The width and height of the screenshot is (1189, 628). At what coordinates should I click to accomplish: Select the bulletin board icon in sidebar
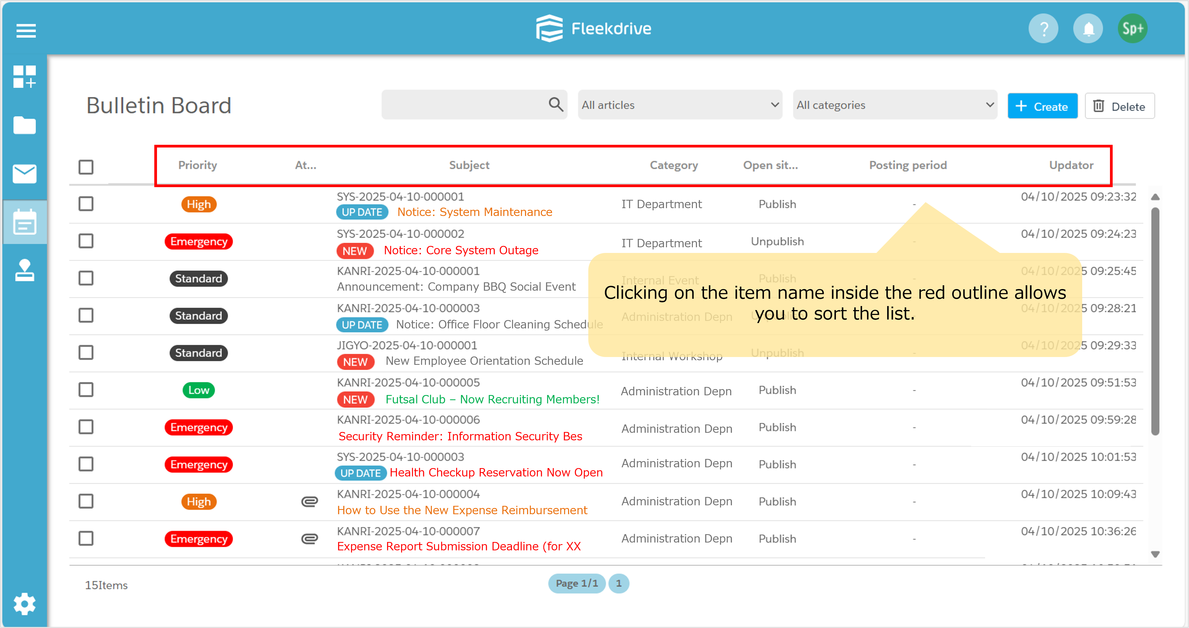click(x=25, y=222)
